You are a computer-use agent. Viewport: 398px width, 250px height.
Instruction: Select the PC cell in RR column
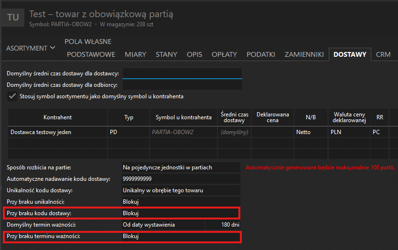(x=380, y=132)
